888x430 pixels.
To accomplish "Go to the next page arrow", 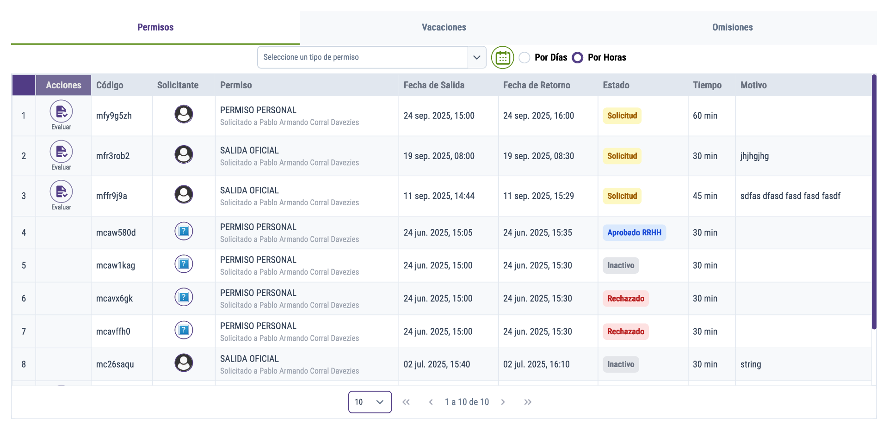I will [x=503, y=402].
